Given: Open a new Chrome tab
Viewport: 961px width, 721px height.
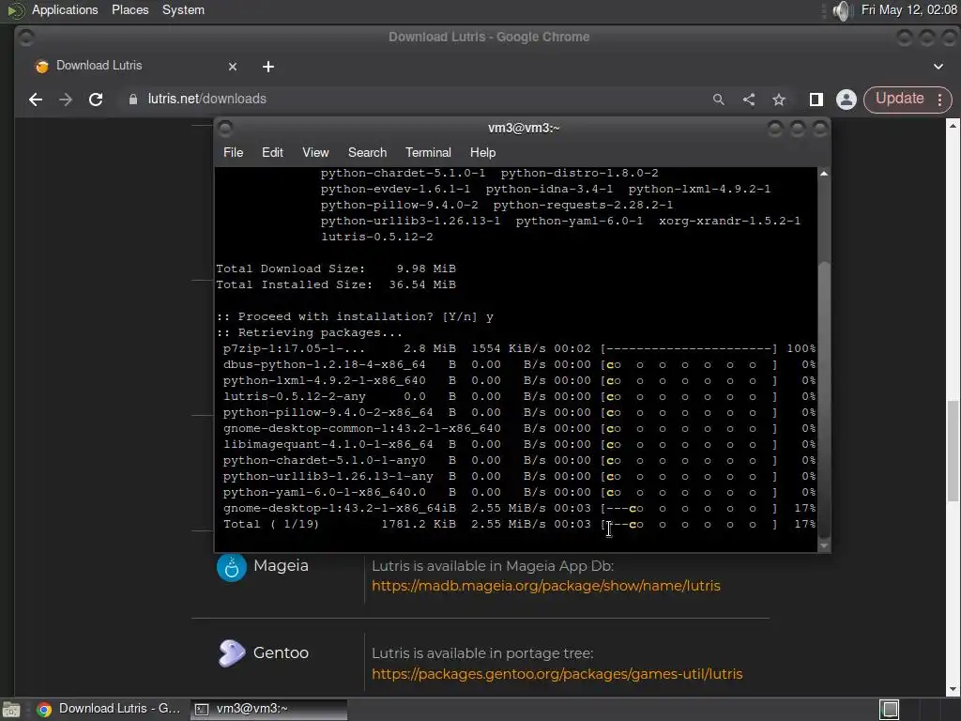Looking at the screenshot, I should click(267, 67).
